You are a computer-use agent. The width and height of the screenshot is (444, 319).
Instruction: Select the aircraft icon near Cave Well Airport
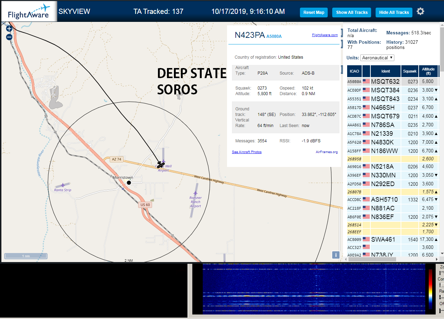point(160,164)
